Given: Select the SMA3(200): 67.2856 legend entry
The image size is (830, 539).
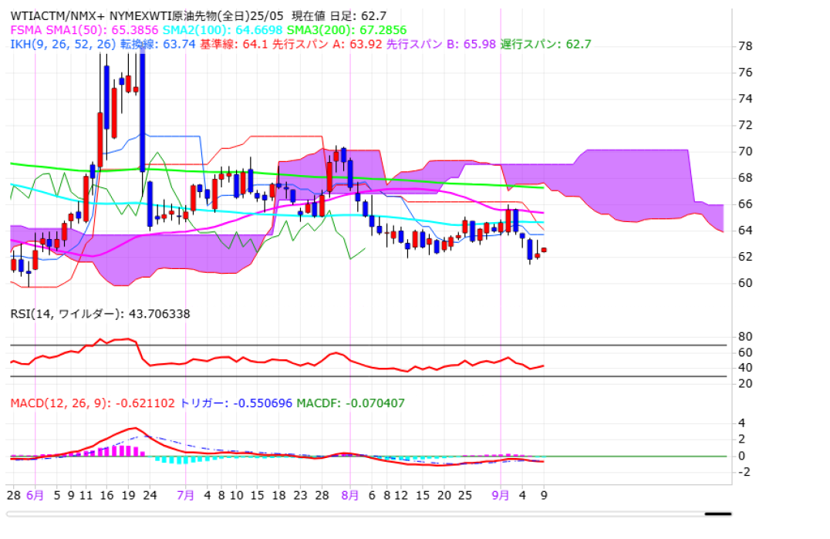Looking at the screenshot, I should [x=346, y=30].
